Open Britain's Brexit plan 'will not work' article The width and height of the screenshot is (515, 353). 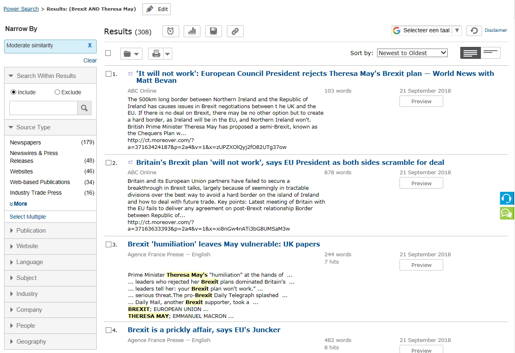[290, 162]
